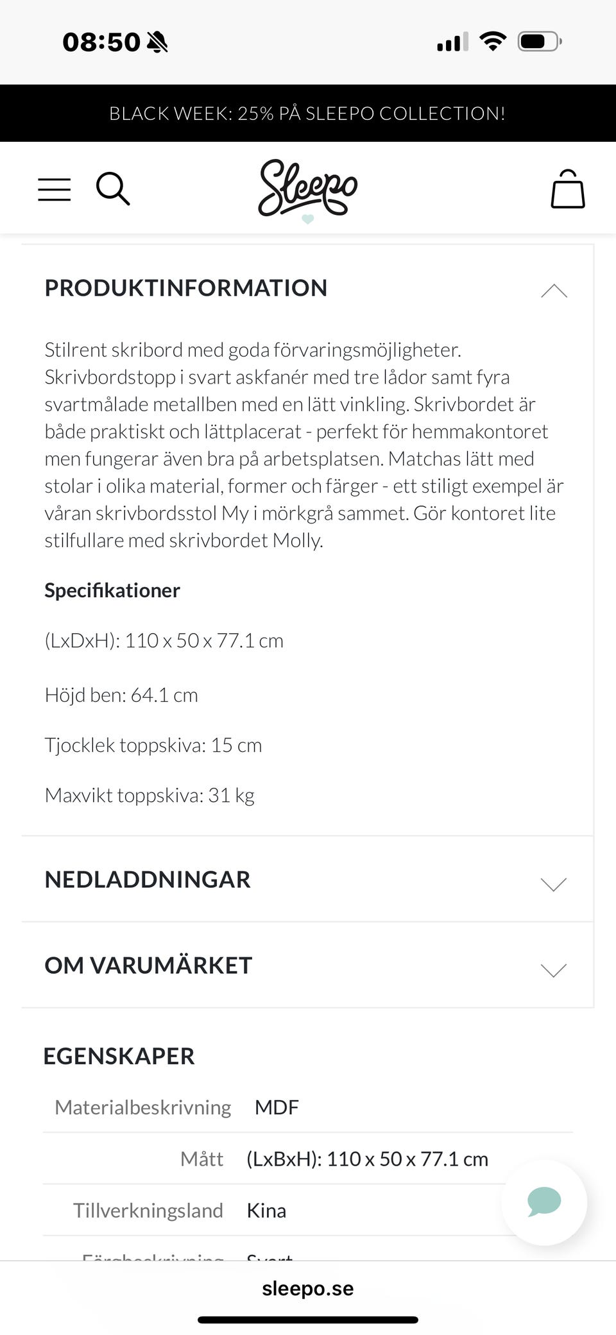Select the NEDLADDNINGAR heading text
Viewport: 616px width, 1335px height.
coord(148,880)
